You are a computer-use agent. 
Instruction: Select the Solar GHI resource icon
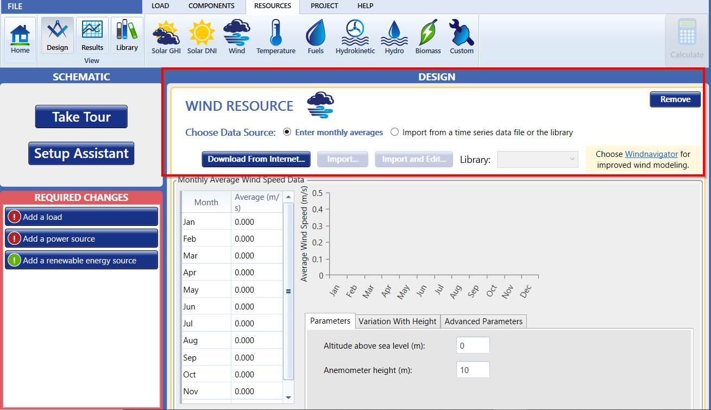pos(166,35)
